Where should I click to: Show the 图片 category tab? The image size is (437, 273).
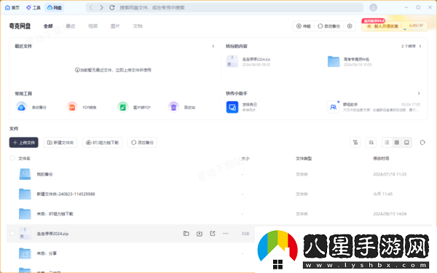tap(115, 26)
